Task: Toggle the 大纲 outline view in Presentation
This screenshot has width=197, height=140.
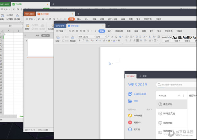Action: 37,35
